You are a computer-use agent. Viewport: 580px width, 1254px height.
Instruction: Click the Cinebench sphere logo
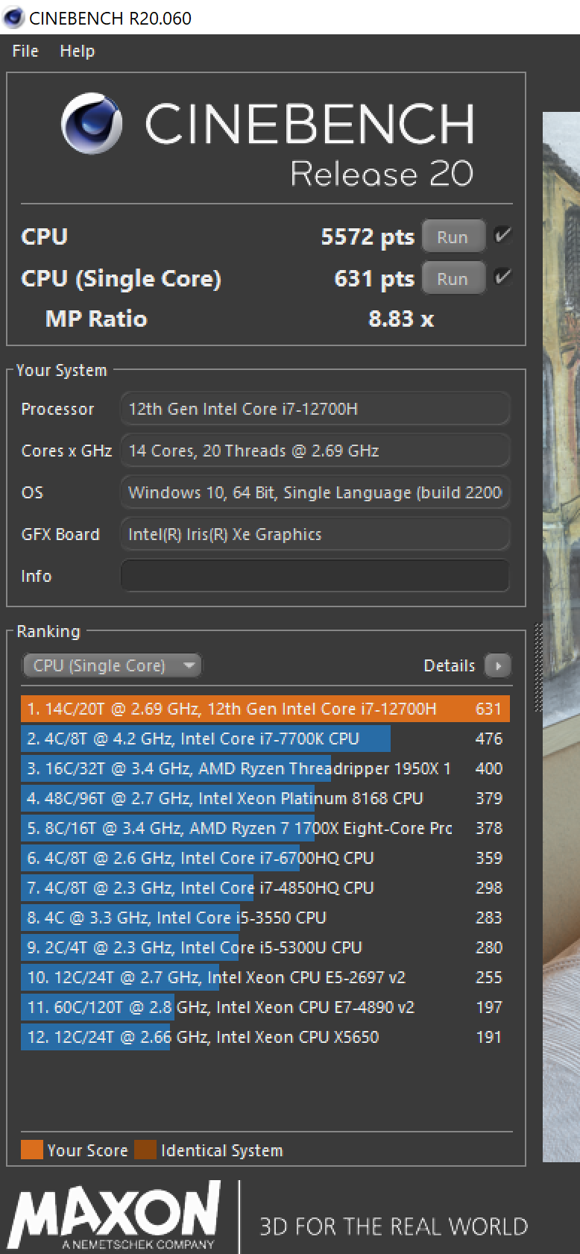click(92, 124)
